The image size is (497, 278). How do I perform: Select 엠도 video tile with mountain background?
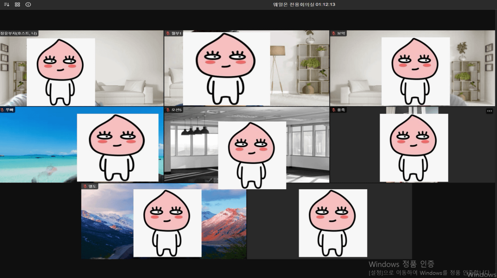[164, 221]
